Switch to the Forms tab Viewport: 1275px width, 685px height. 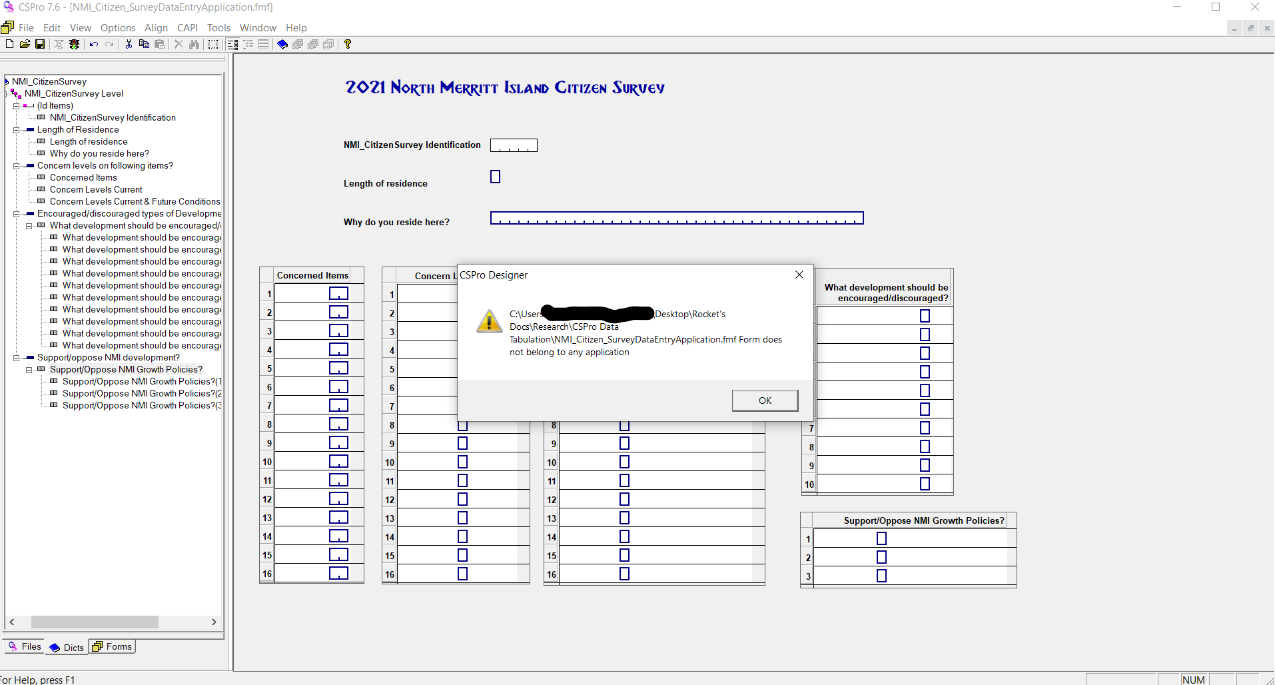coord(113,646)
